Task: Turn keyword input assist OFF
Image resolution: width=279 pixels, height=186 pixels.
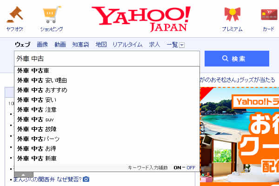Action: pyautogui.click(x=191, y=167)
